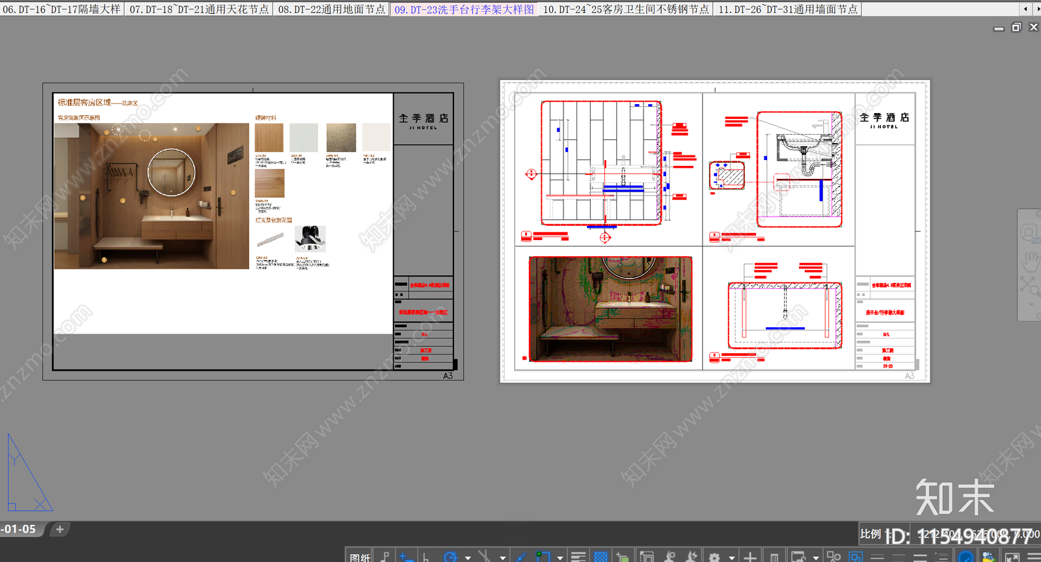
Task: Select the rendered vanity viewport in right sheet
Action: click(x=610, y=309)
